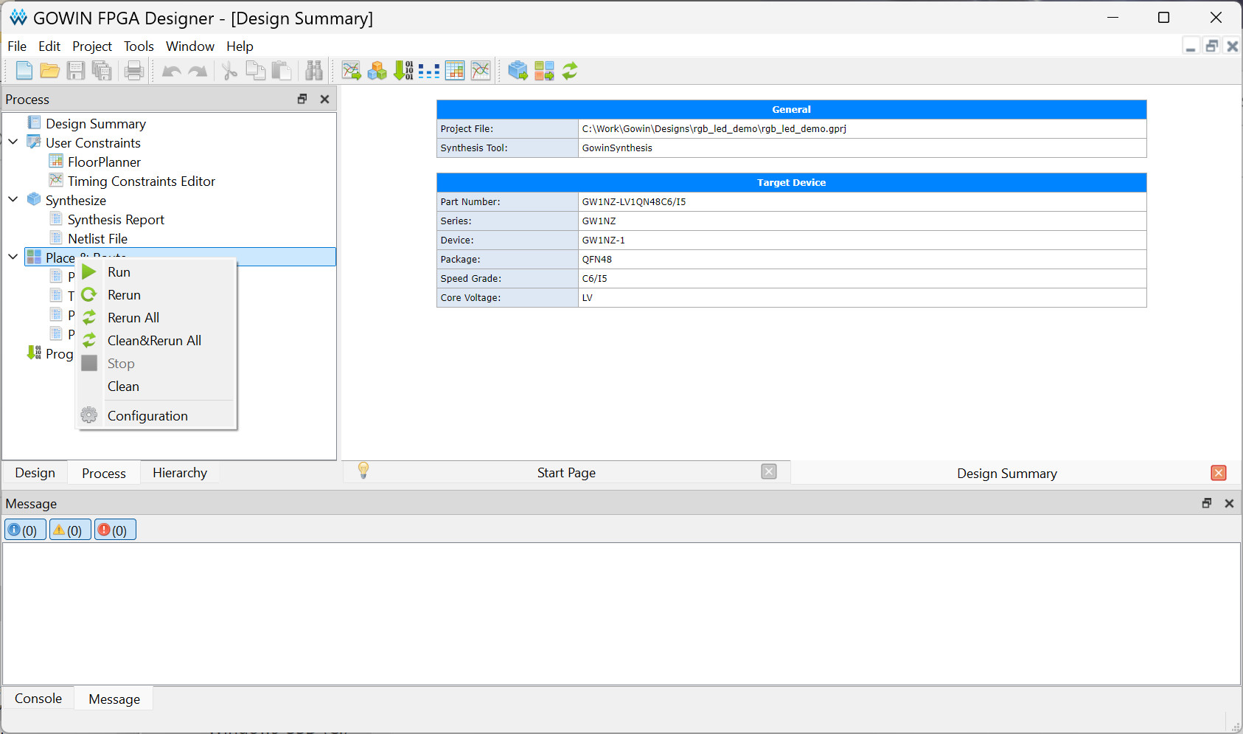Choose Run from the context menu
This screenshot has width=1243, height=734.
[x=156, y=272]
